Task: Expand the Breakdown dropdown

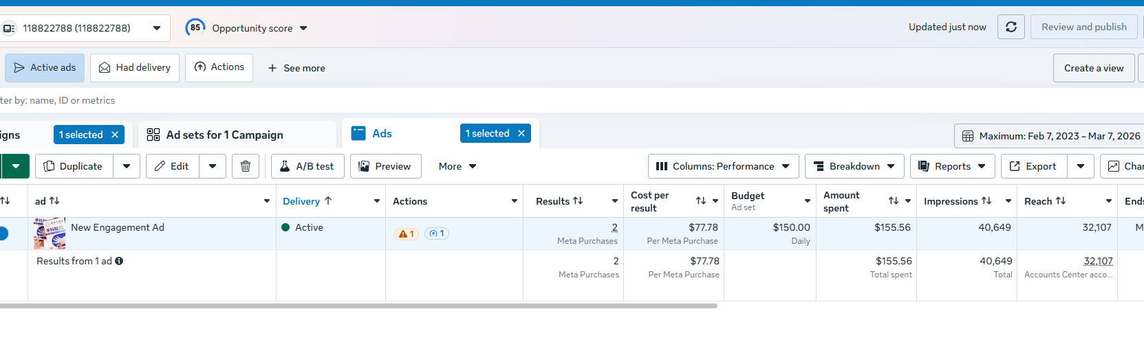Action: (854, 166)
